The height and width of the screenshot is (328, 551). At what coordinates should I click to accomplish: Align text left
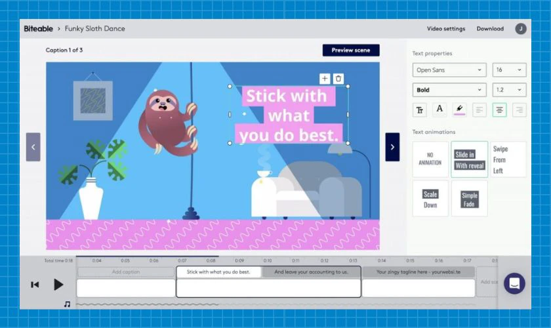480,110
